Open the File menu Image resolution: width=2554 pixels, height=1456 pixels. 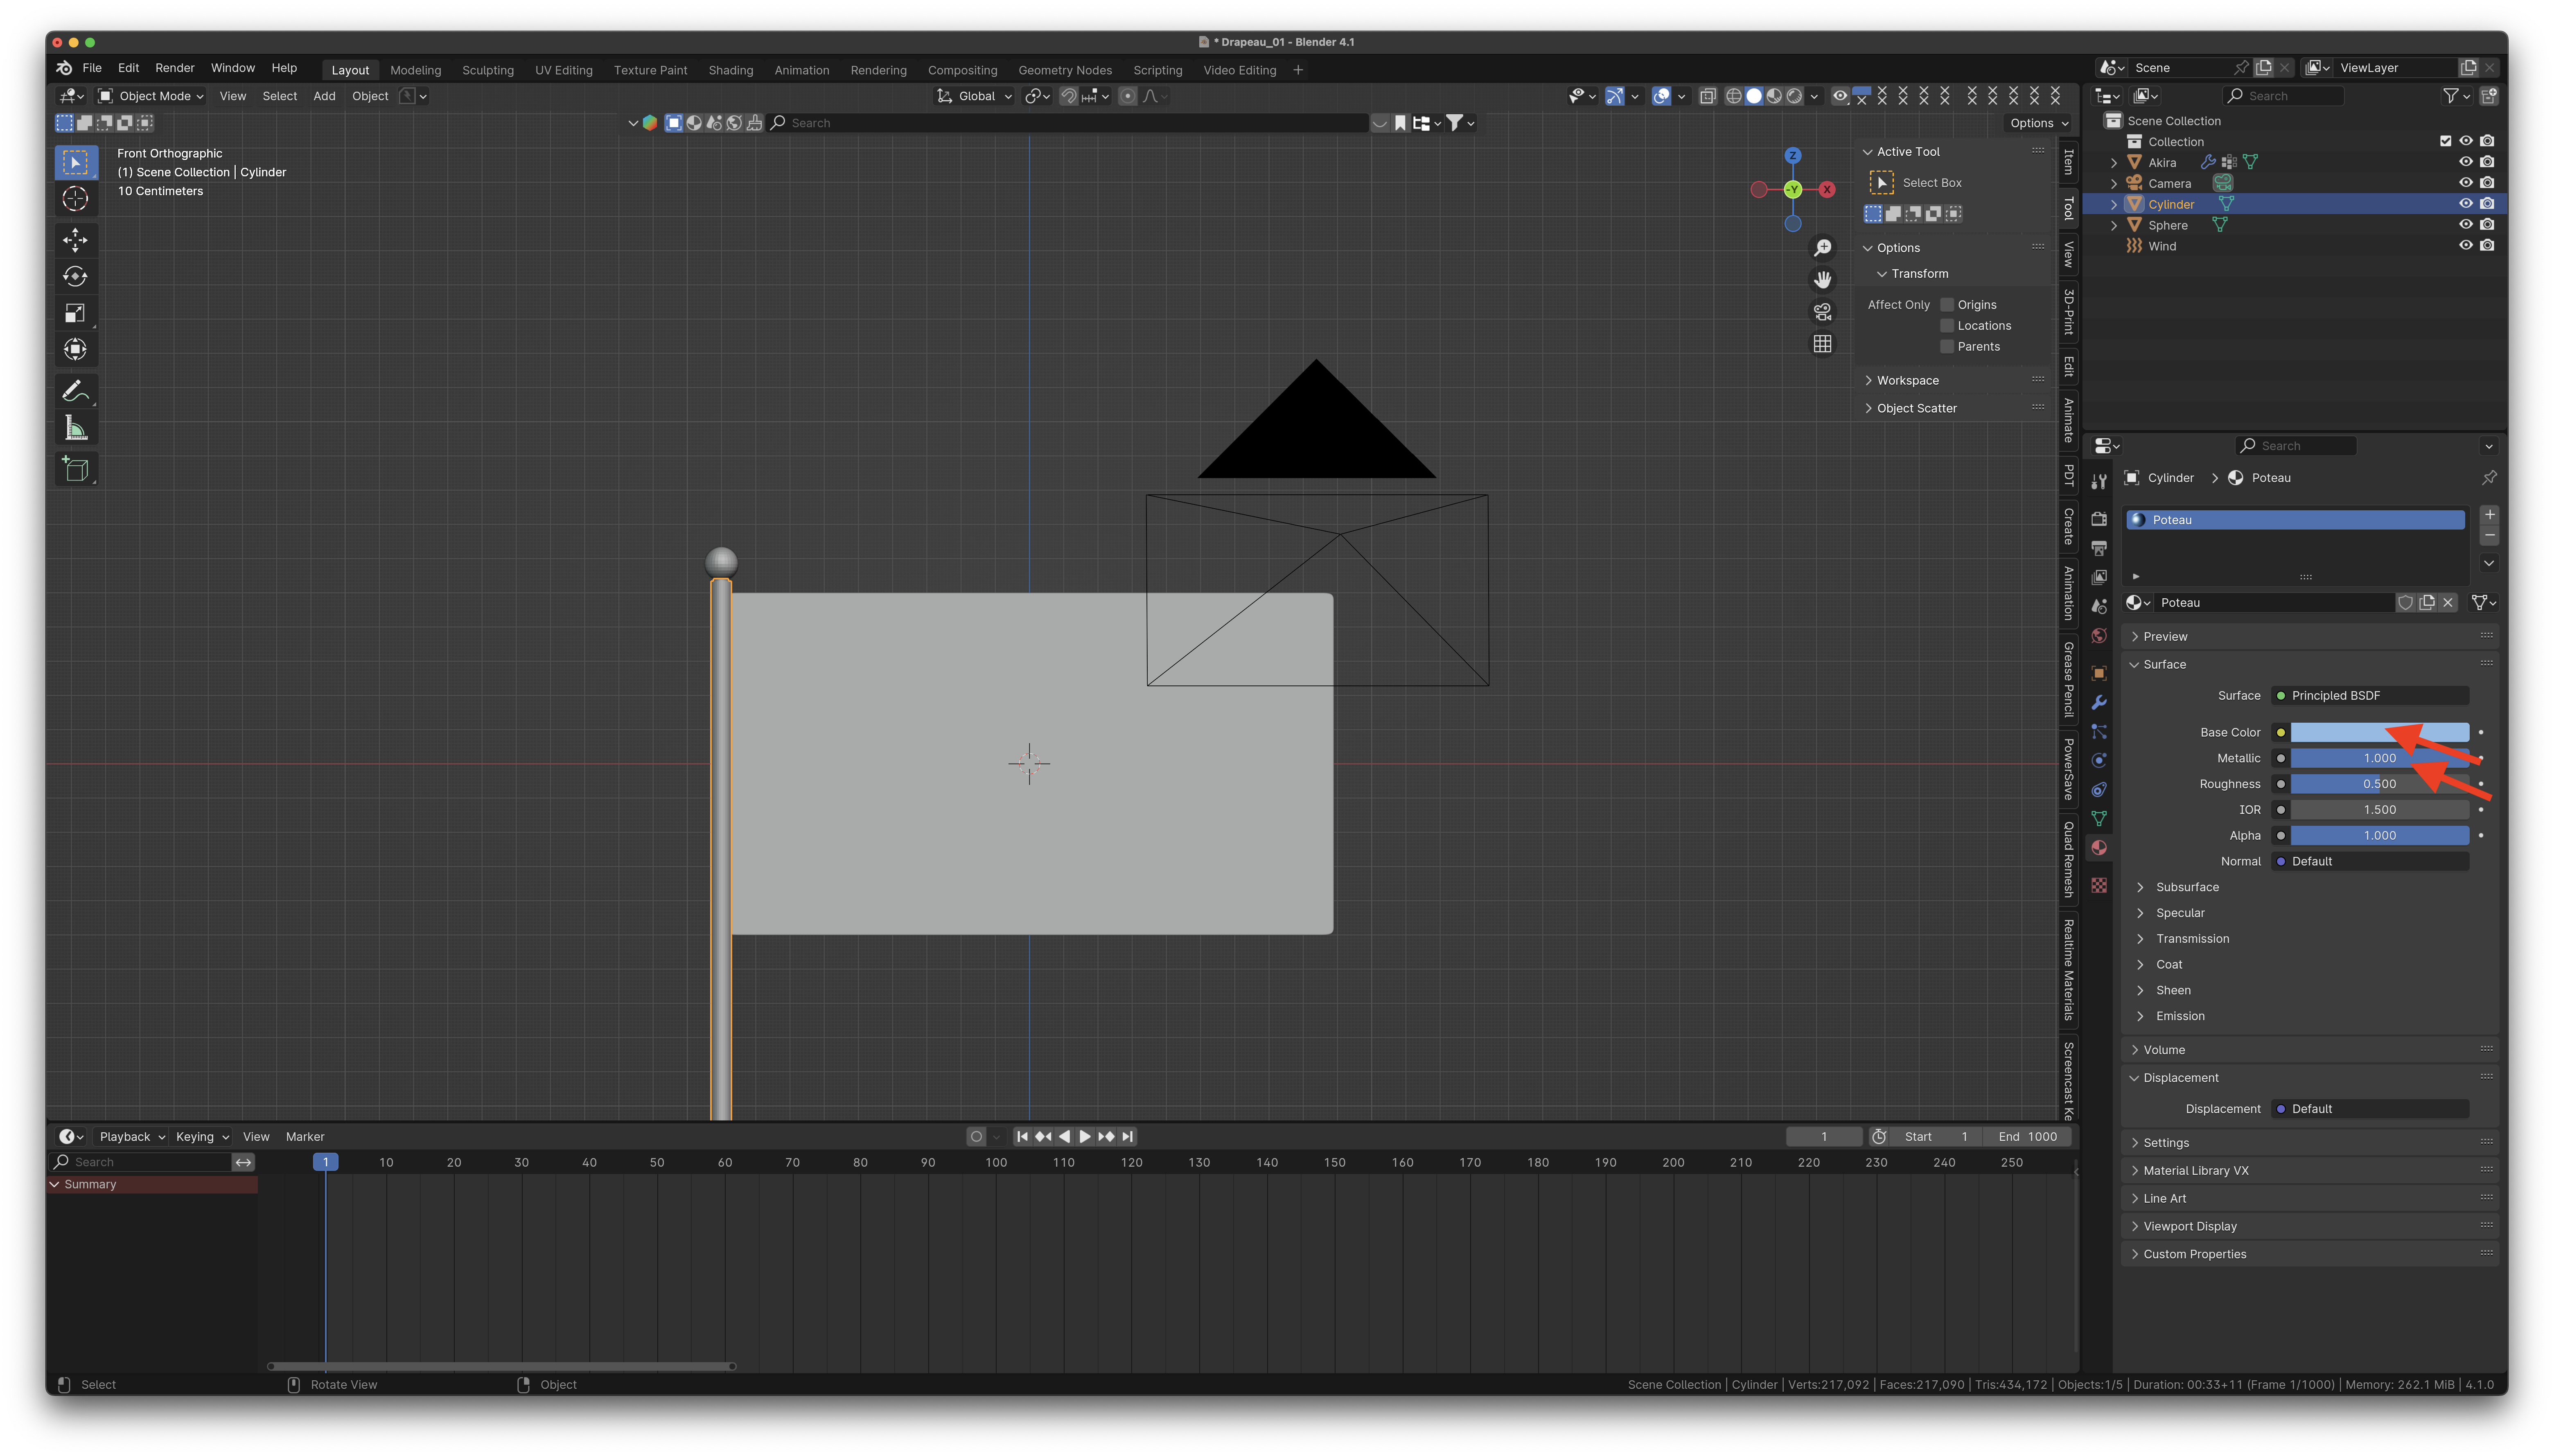(92, 68)
